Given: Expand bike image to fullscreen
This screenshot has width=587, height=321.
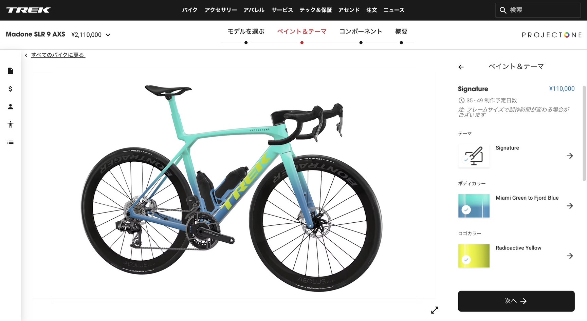Looking at the screenshot, I should 435,310.
